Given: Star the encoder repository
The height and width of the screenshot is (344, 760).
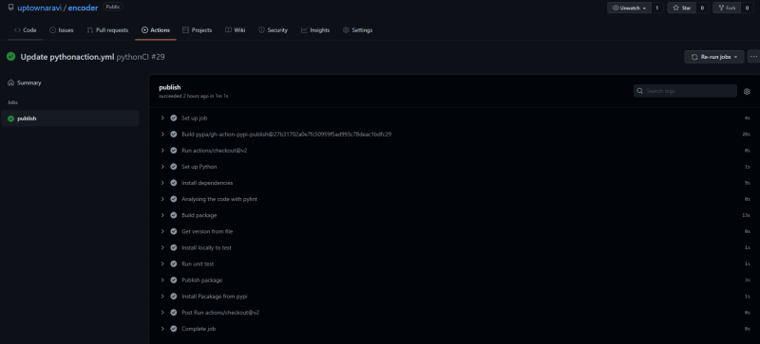Looking at the screenshot, I should tap(681, 8).
